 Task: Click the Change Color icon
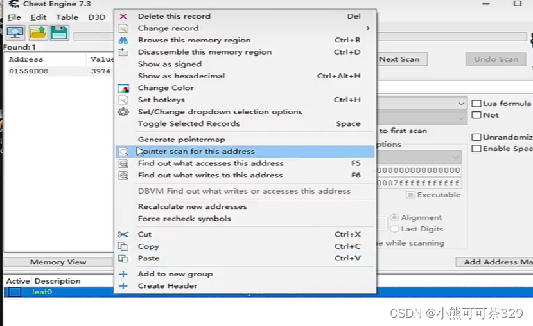click(x=123, y=88)
